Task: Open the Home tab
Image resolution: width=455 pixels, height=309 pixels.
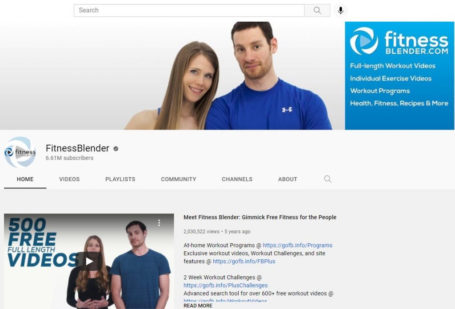Action: point(25,179)
